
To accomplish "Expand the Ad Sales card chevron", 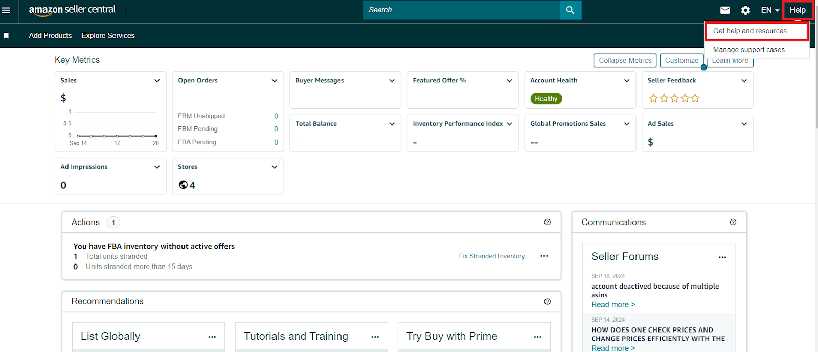I will coord(744,124).
